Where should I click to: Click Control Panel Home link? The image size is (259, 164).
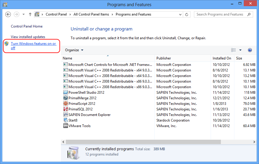point(27,26)
